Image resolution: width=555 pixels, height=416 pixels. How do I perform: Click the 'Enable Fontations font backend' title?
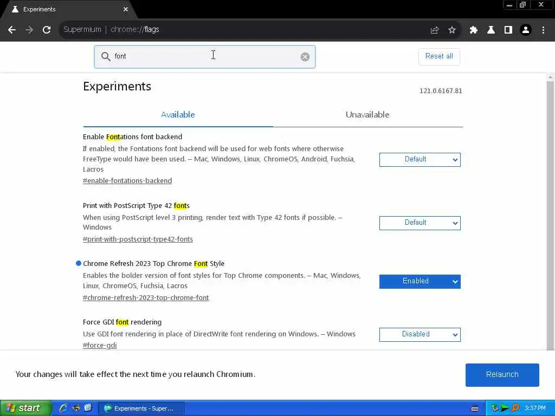click(x=132, y=136)
